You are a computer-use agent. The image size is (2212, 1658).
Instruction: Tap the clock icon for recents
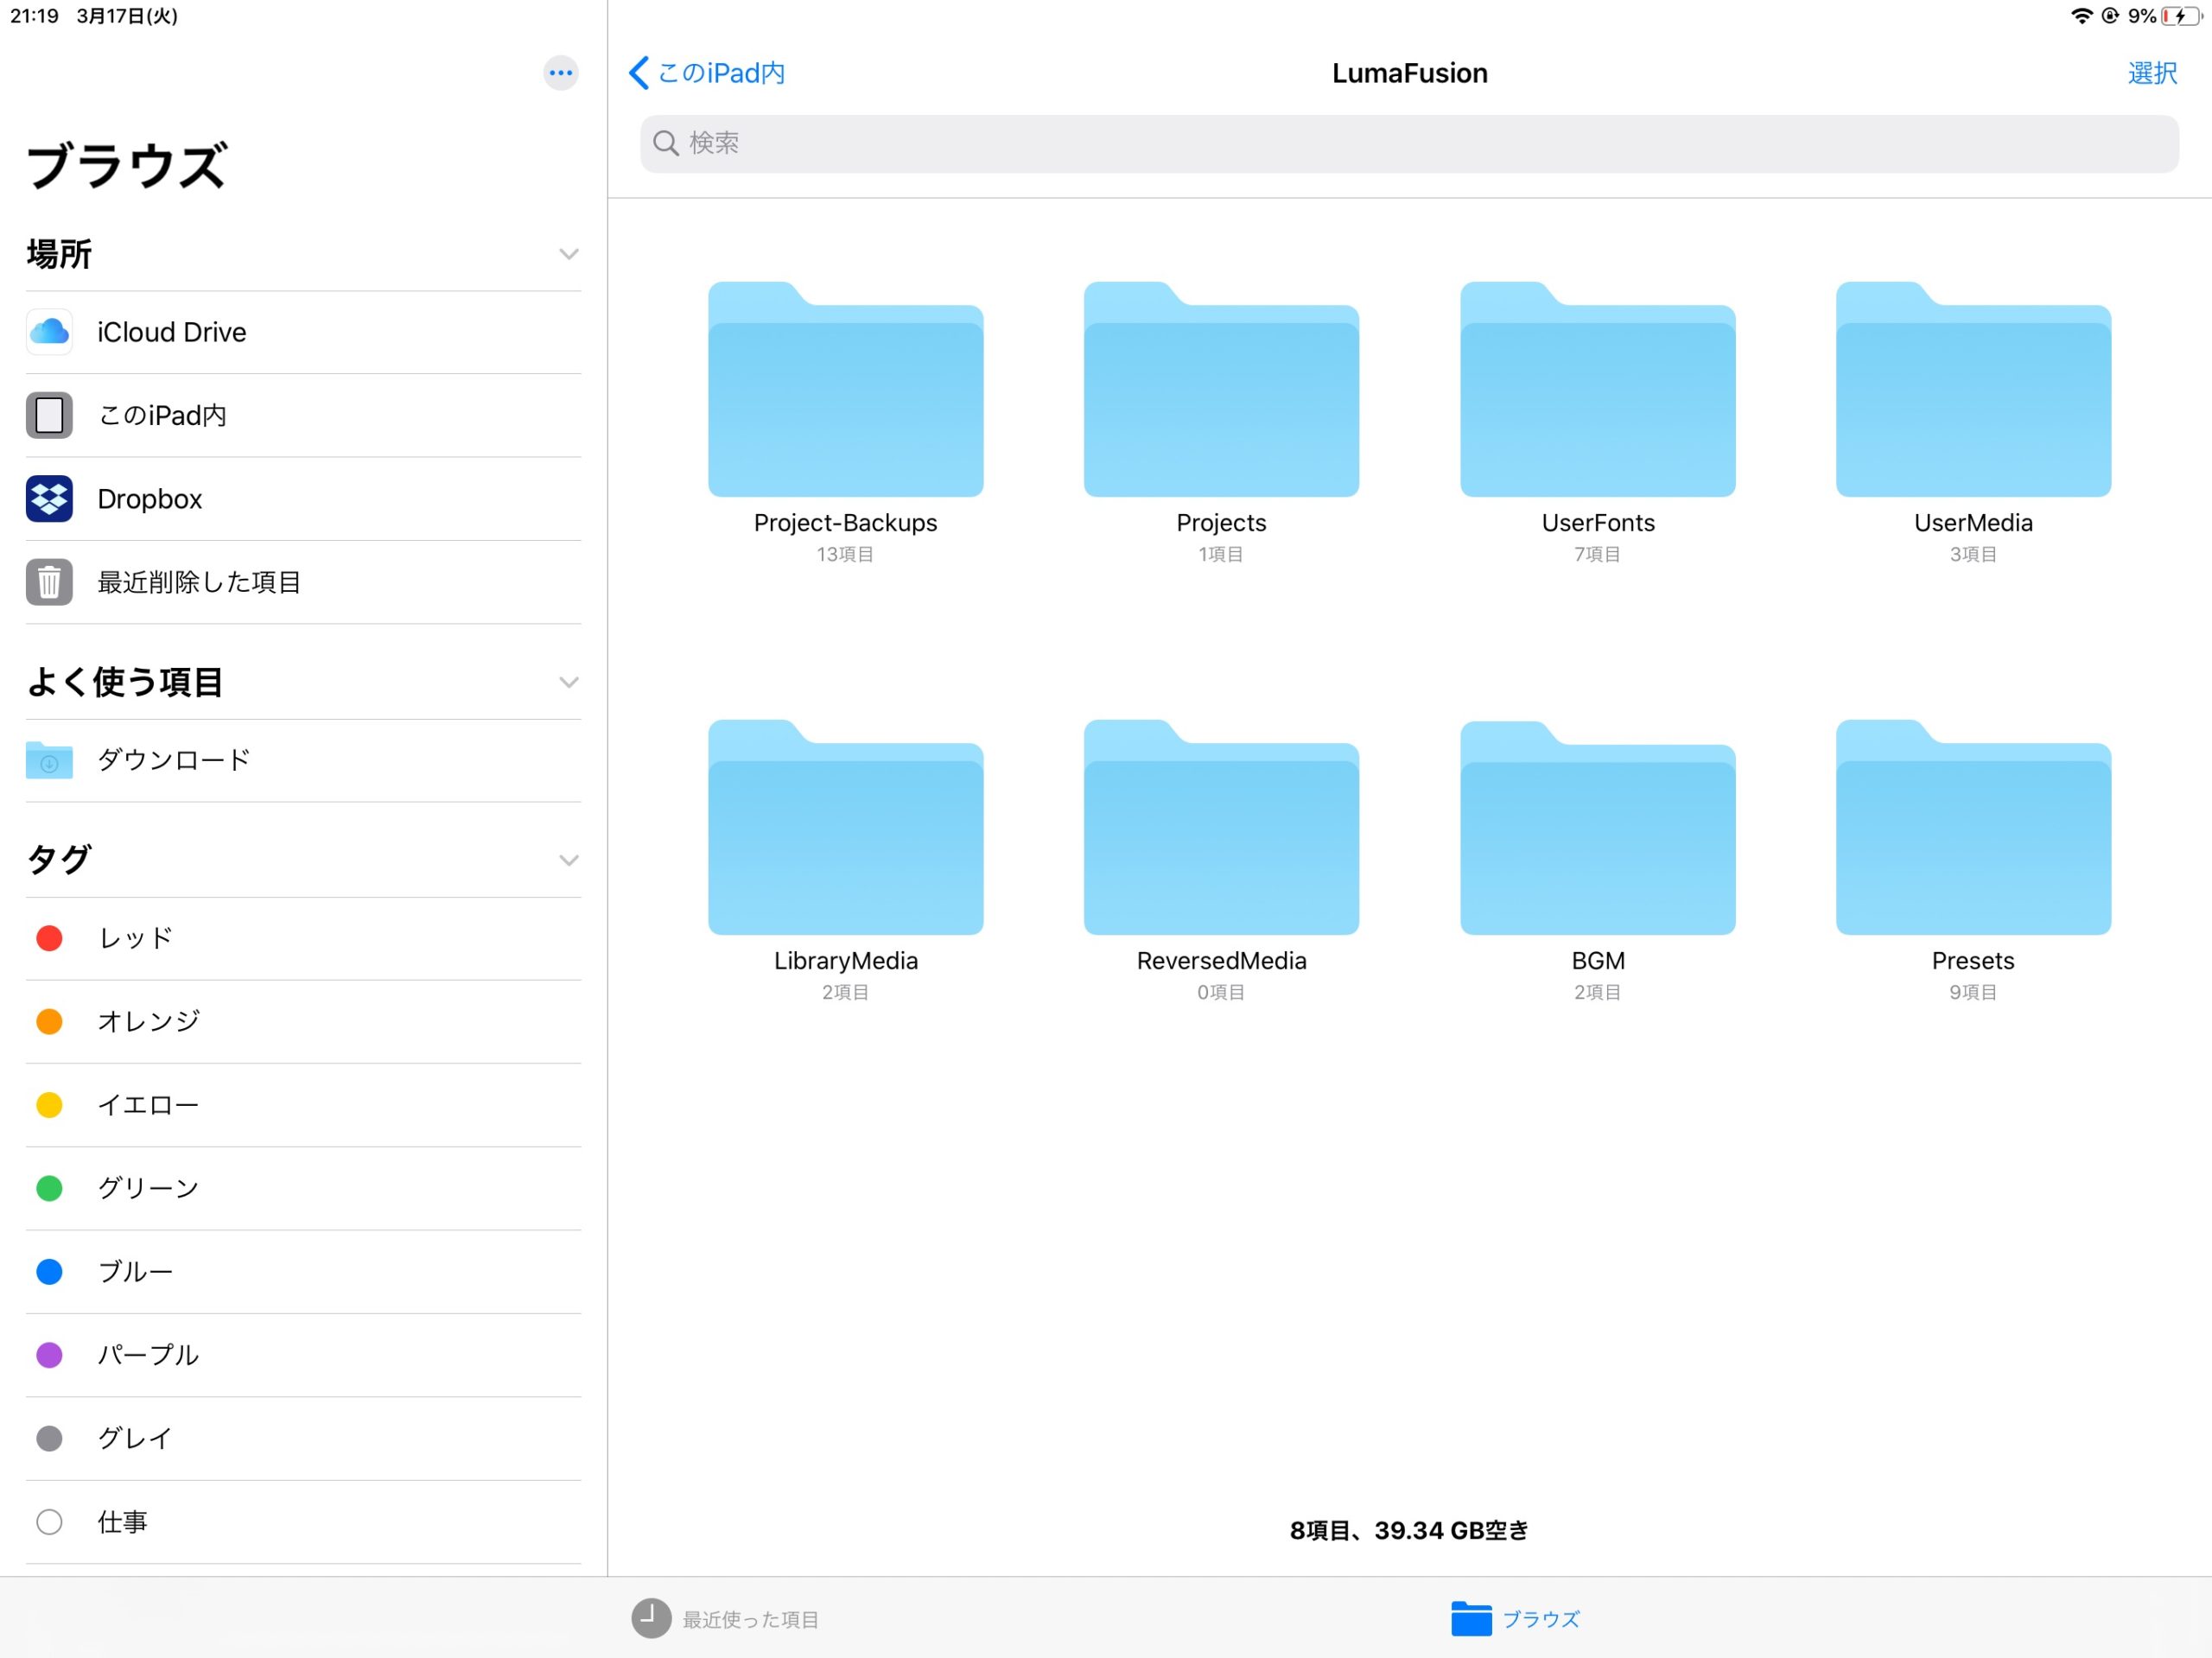(651, 1618)
